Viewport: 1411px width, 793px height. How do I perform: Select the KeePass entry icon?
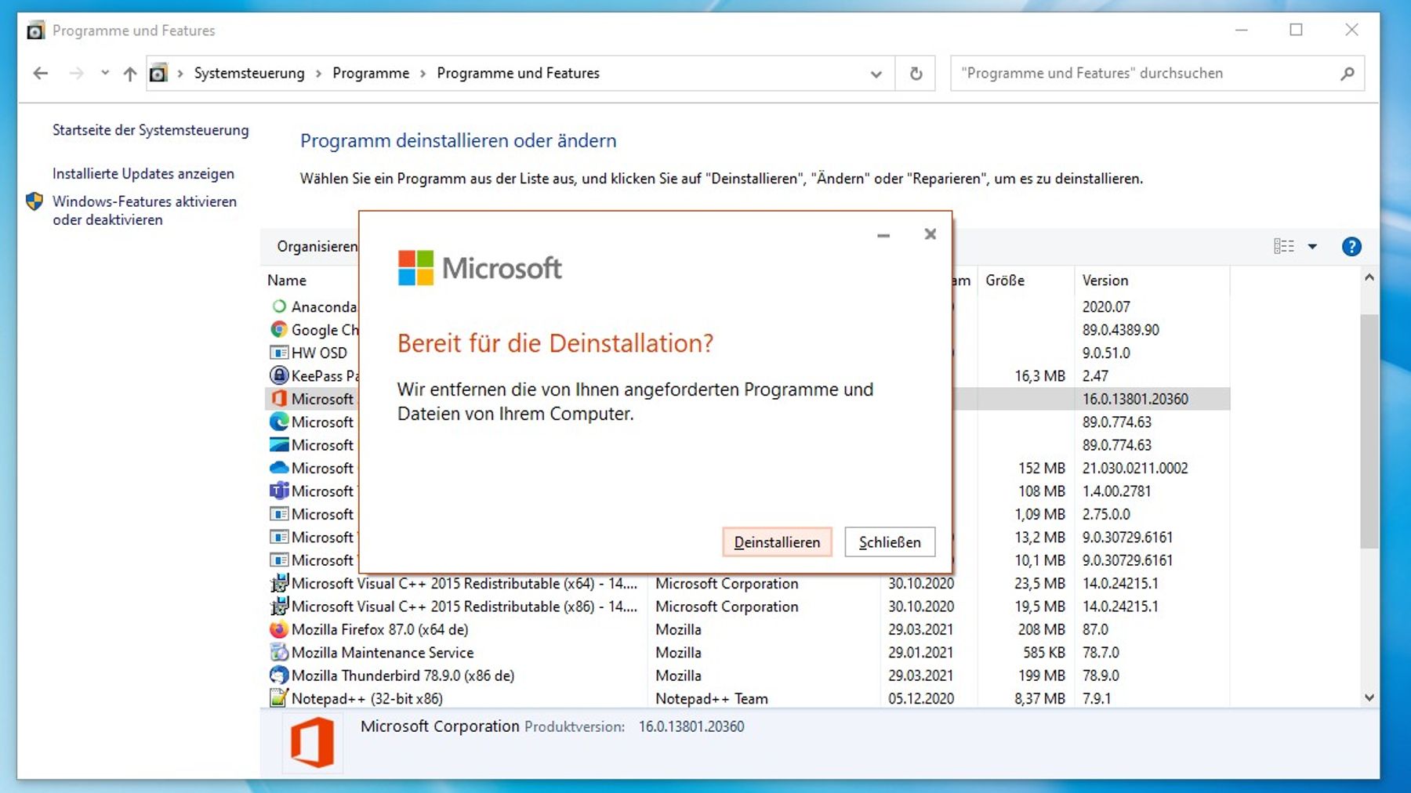[x=279, y=375]
